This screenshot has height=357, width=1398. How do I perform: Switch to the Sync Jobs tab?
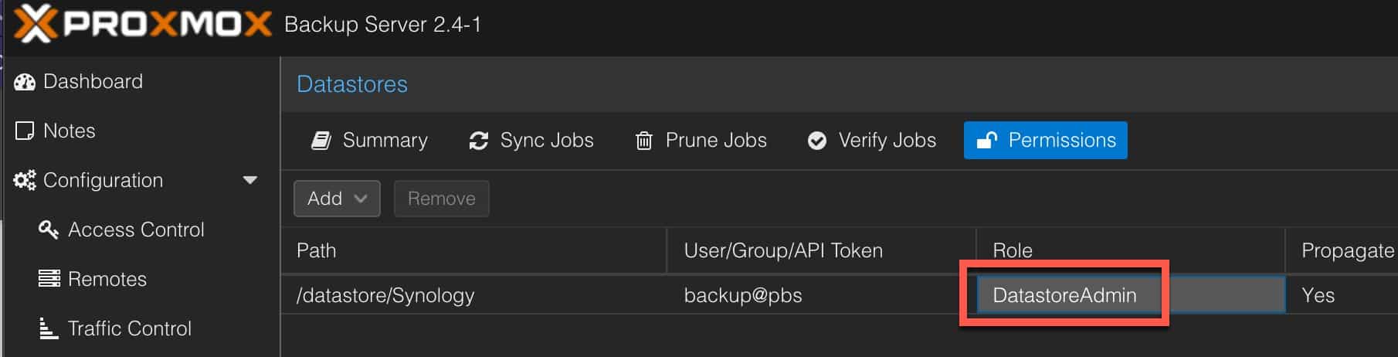click(531, 141)
